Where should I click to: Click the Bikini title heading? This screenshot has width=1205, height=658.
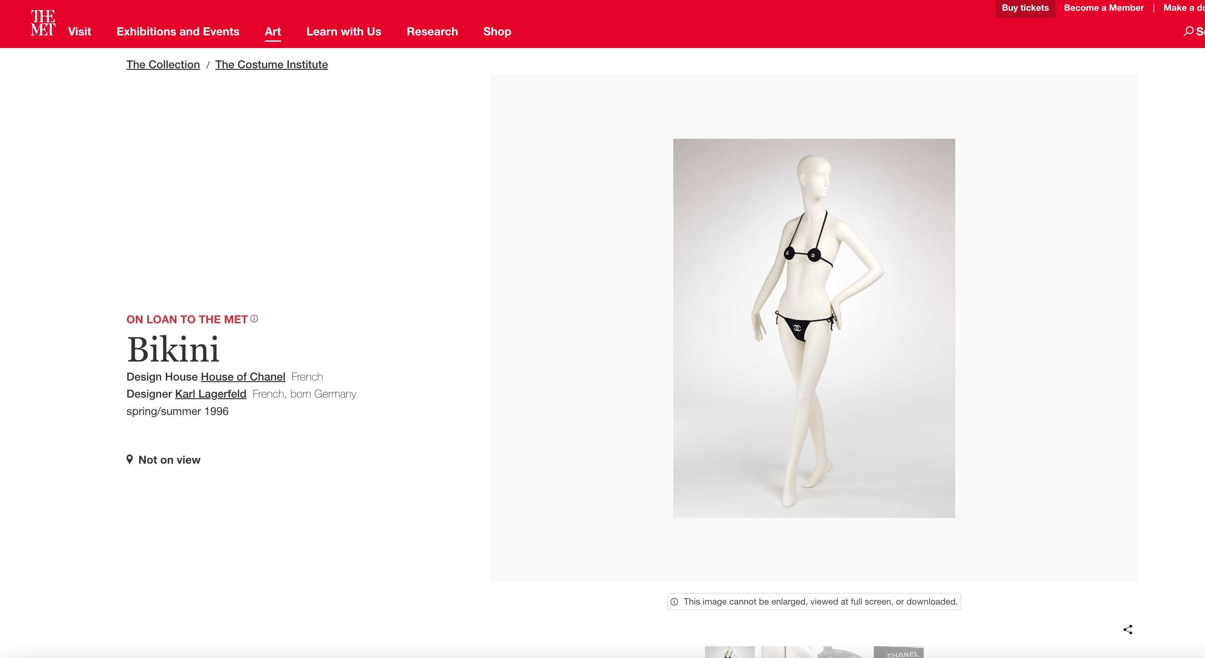tap(173, 349)
